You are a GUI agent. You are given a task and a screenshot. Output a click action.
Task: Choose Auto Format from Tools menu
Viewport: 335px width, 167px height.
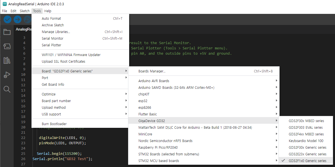(80, 19)
